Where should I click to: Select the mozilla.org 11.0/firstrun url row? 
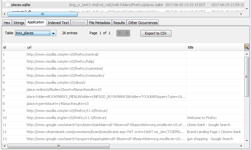(x=106, y=118)
